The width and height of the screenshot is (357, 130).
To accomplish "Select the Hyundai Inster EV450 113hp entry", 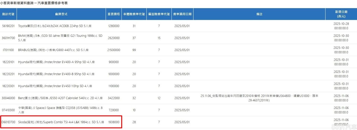I will pos(55,86).
